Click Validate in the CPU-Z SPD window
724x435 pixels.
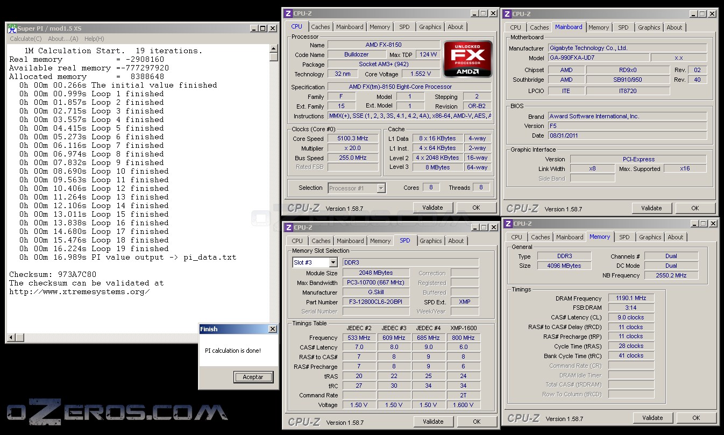pos(433,422)
